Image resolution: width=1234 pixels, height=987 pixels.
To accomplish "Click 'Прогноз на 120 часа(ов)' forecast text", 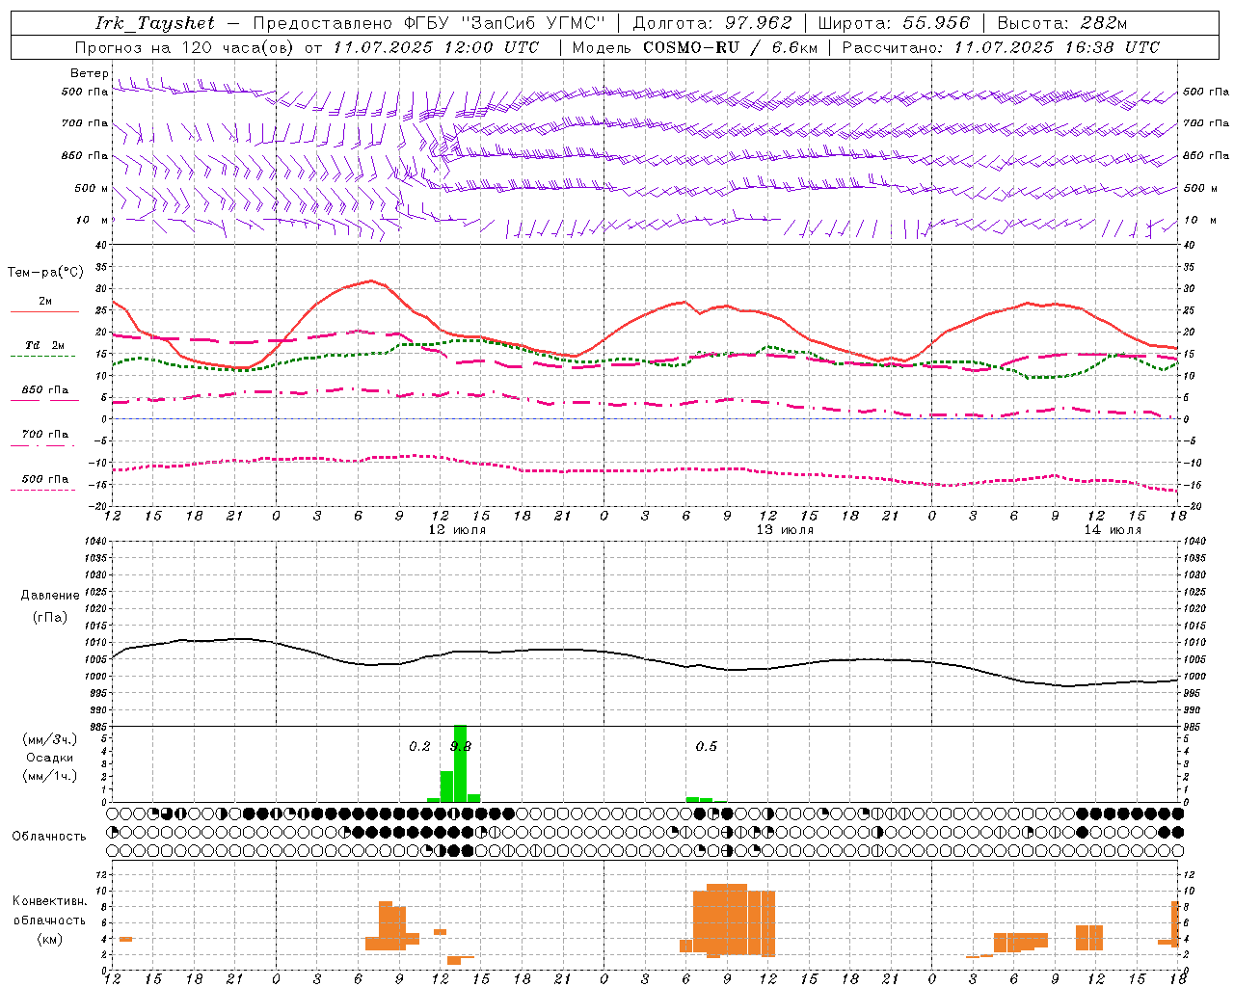I will [x=185, y=47].
